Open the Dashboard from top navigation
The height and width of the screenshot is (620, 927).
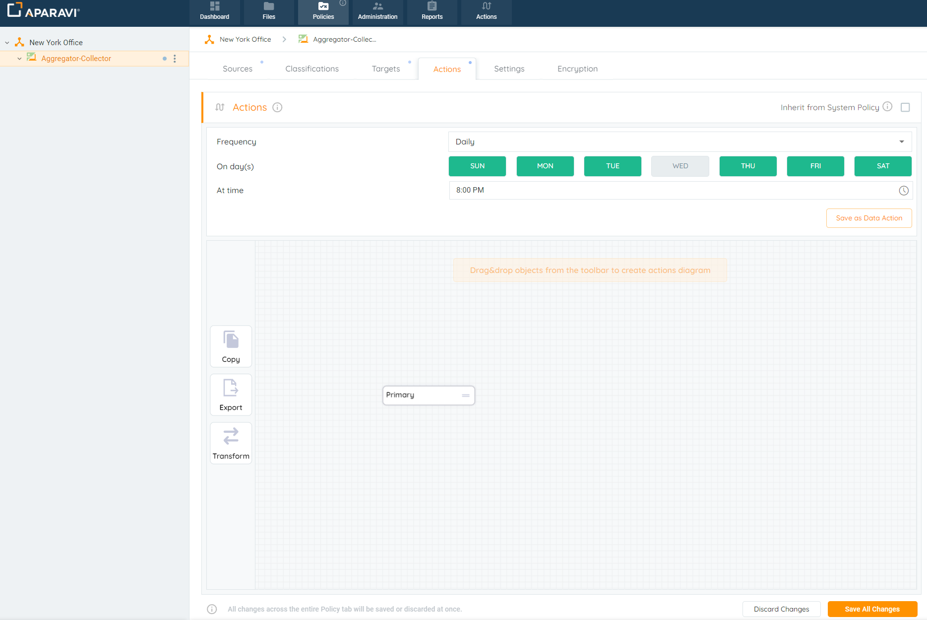pos(214,12)
